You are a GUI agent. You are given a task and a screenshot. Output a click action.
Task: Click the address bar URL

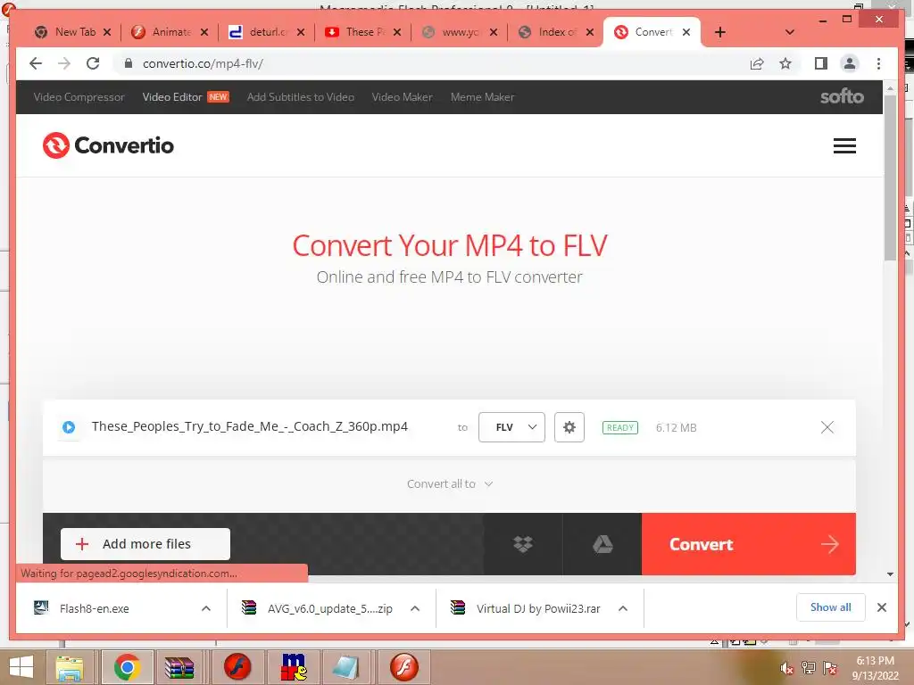click(203, 63)
